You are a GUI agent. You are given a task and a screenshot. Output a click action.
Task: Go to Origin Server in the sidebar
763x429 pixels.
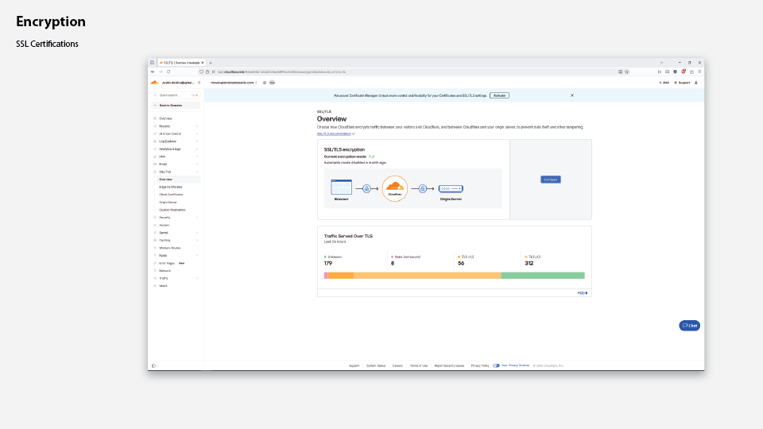[x=168, y=202]
